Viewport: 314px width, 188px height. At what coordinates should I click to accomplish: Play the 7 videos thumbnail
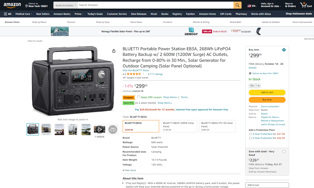pos(100,129)
